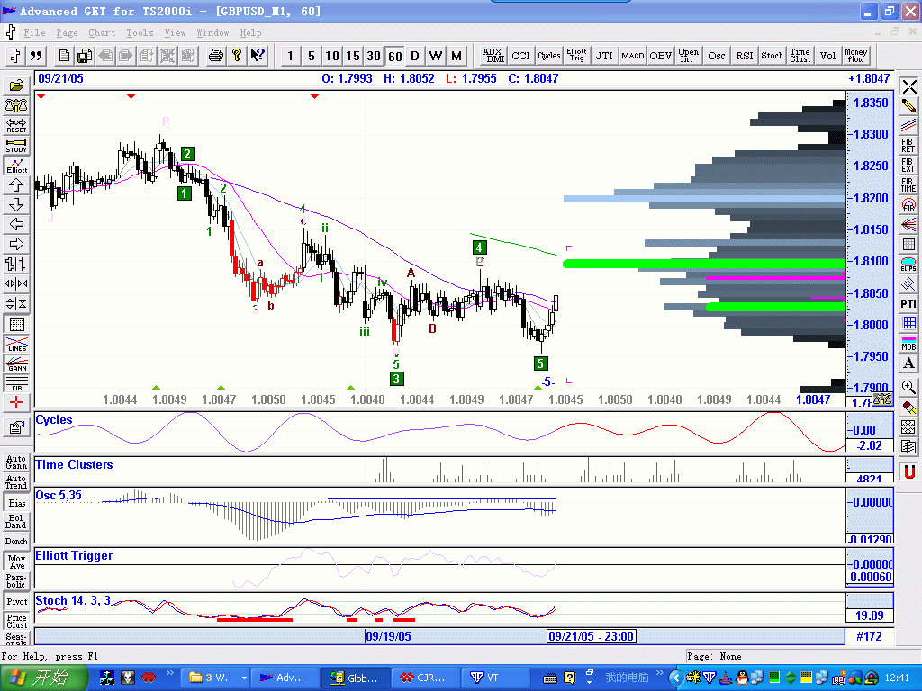Click the Auto Gann button

tap(16, 462)
